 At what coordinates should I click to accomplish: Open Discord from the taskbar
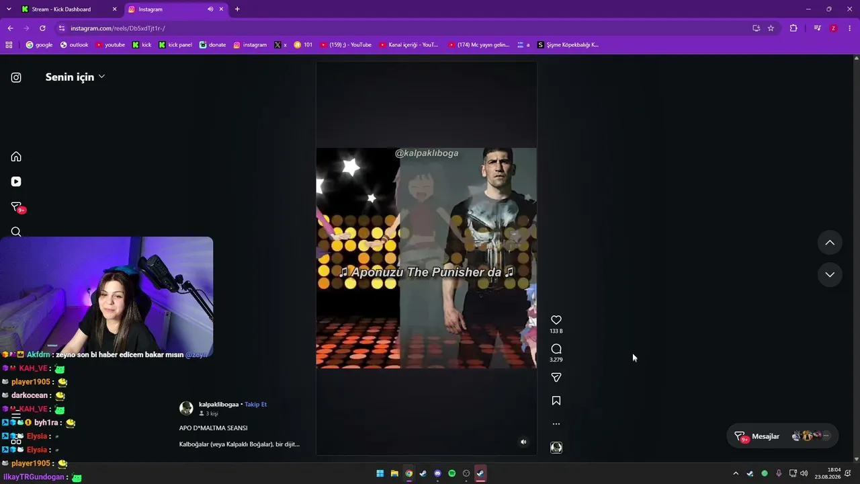[437, 473]
